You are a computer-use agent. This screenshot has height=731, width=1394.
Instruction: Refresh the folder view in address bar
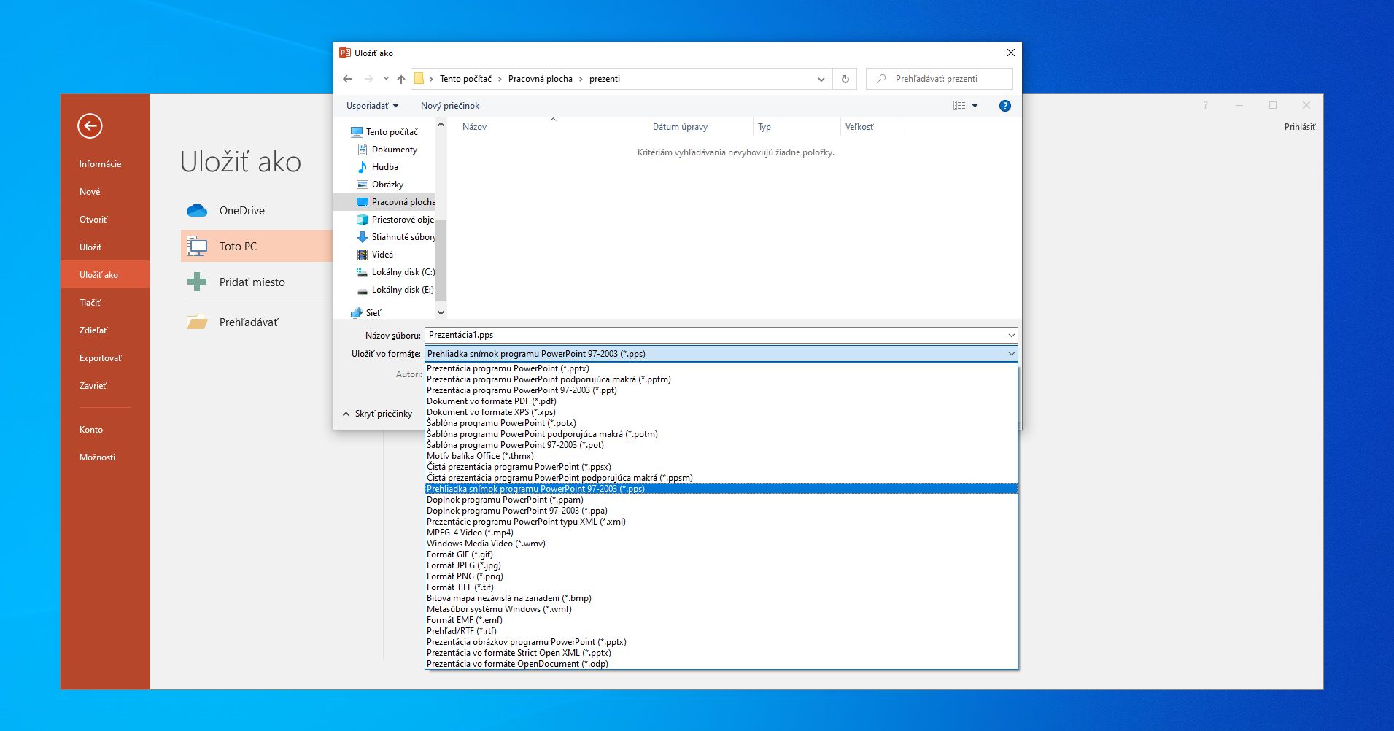[x=845, y=79]
